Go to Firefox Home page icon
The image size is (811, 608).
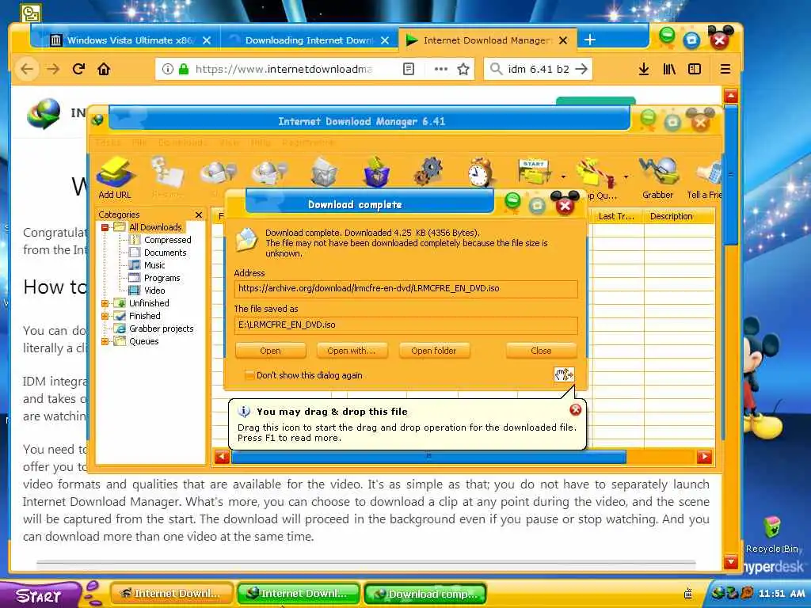(104, 69)
